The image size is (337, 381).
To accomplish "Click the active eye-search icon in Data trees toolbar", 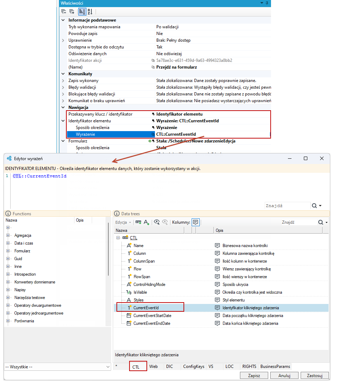I will 157,222.
